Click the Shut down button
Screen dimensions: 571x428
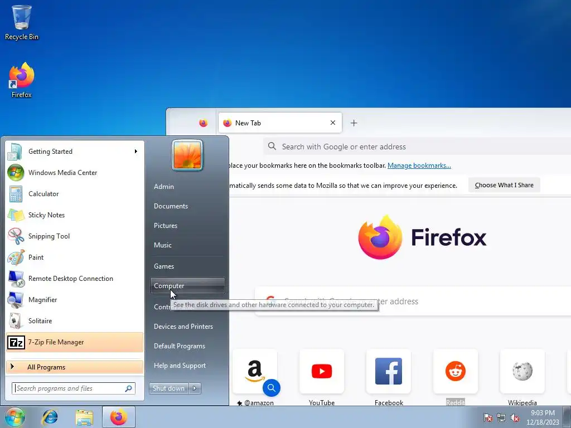click(x=169, y=388)
